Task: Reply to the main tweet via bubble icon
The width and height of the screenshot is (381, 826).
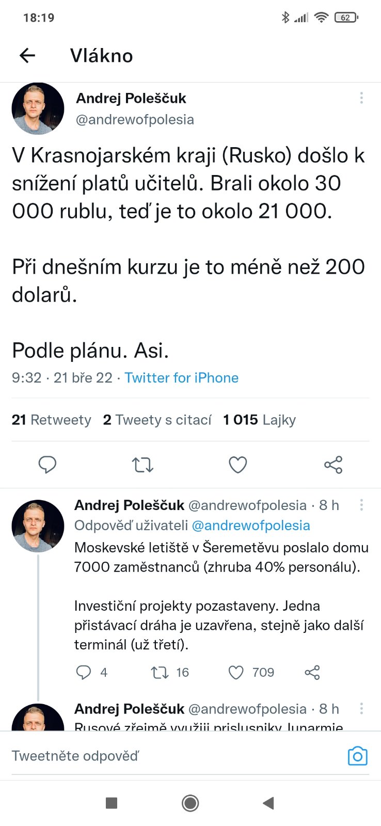Action: (x=47, y=465)
